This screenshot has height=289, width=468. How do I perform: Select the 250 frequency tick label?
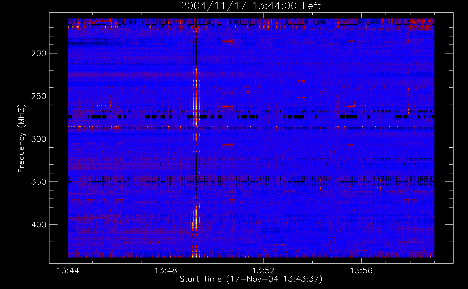point(39,96)
